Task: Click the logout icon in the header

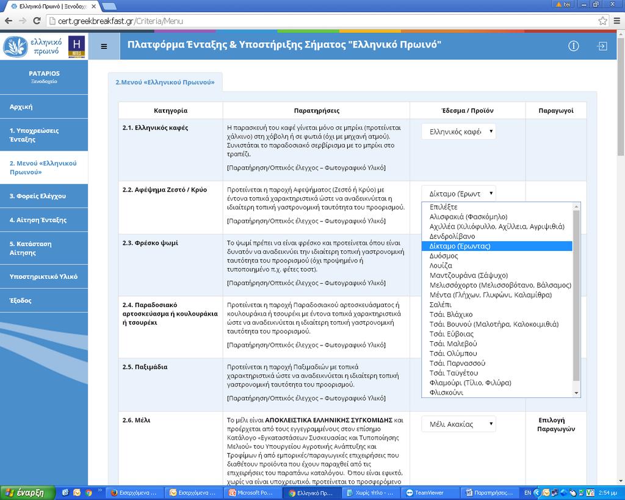Action: [602, 46]
